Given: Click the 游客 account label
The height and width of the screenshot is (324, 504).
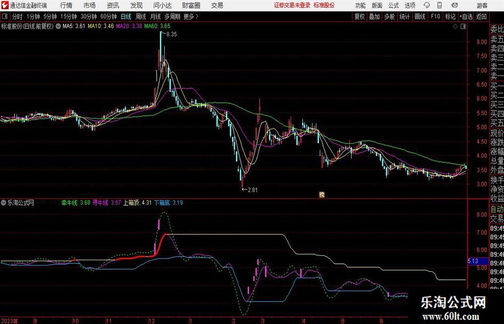Looking at the screenshot, I should pos(482,5).
